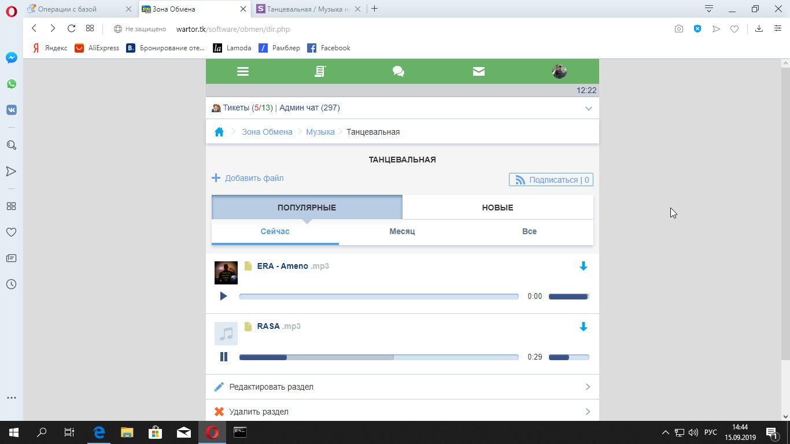
Task: Open VK in Opera sidebar
Action: (x=11, y=110)
